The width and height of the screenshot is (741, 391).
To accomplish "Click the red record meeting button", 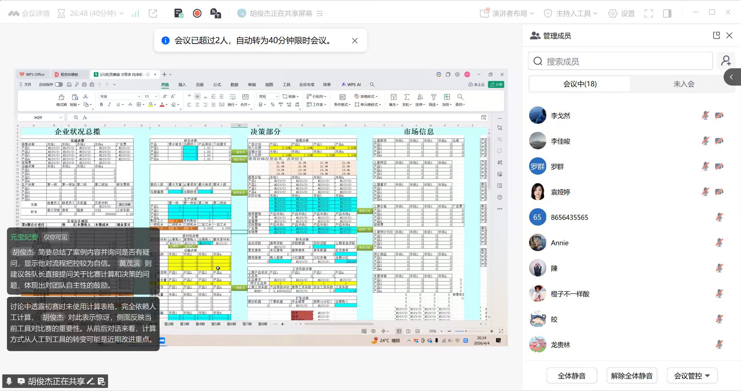I will 197,13.
